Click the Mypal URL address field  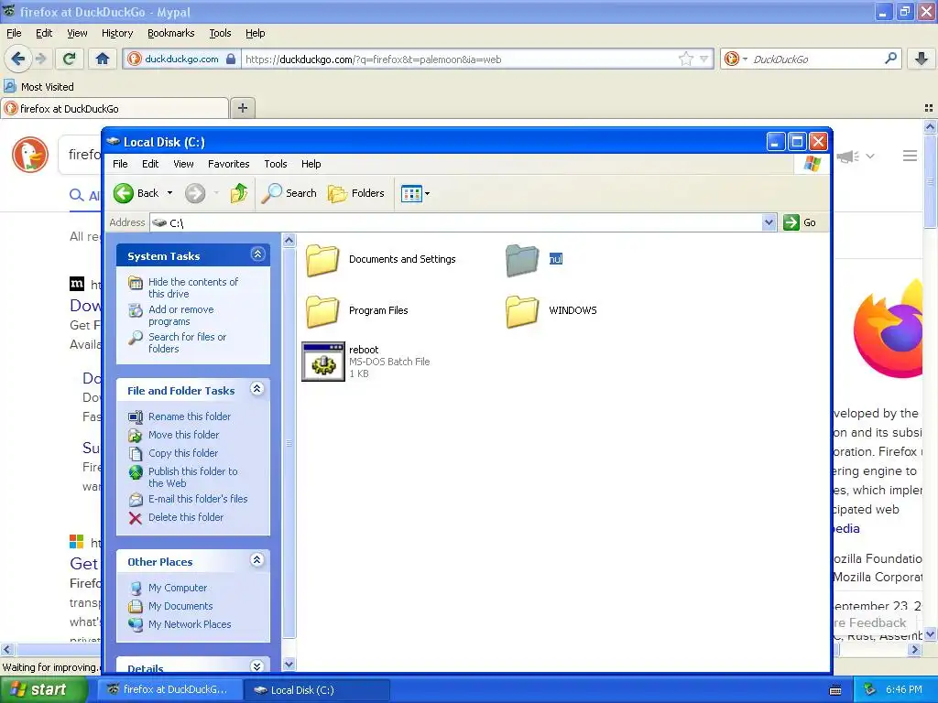(460, 59)
